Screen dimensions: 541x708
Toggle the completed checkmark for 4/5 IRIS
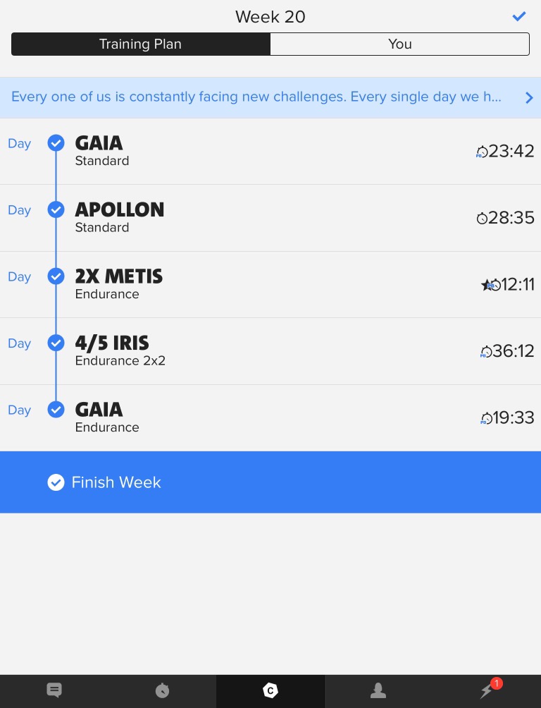click(56, 343)
